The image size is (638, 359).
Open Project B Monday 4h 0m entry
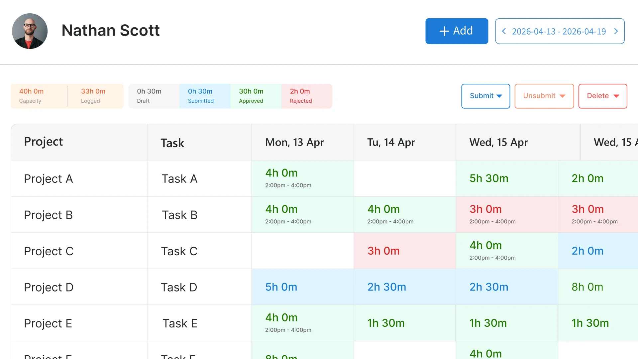click(x=303, y=215)
